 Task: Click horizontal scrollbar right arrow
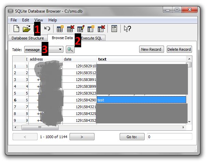click(183, 127)
